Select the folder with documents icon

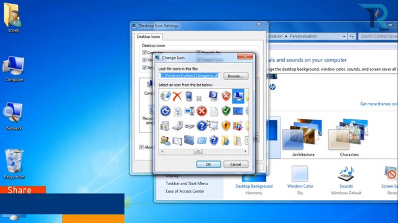(238, 141)
